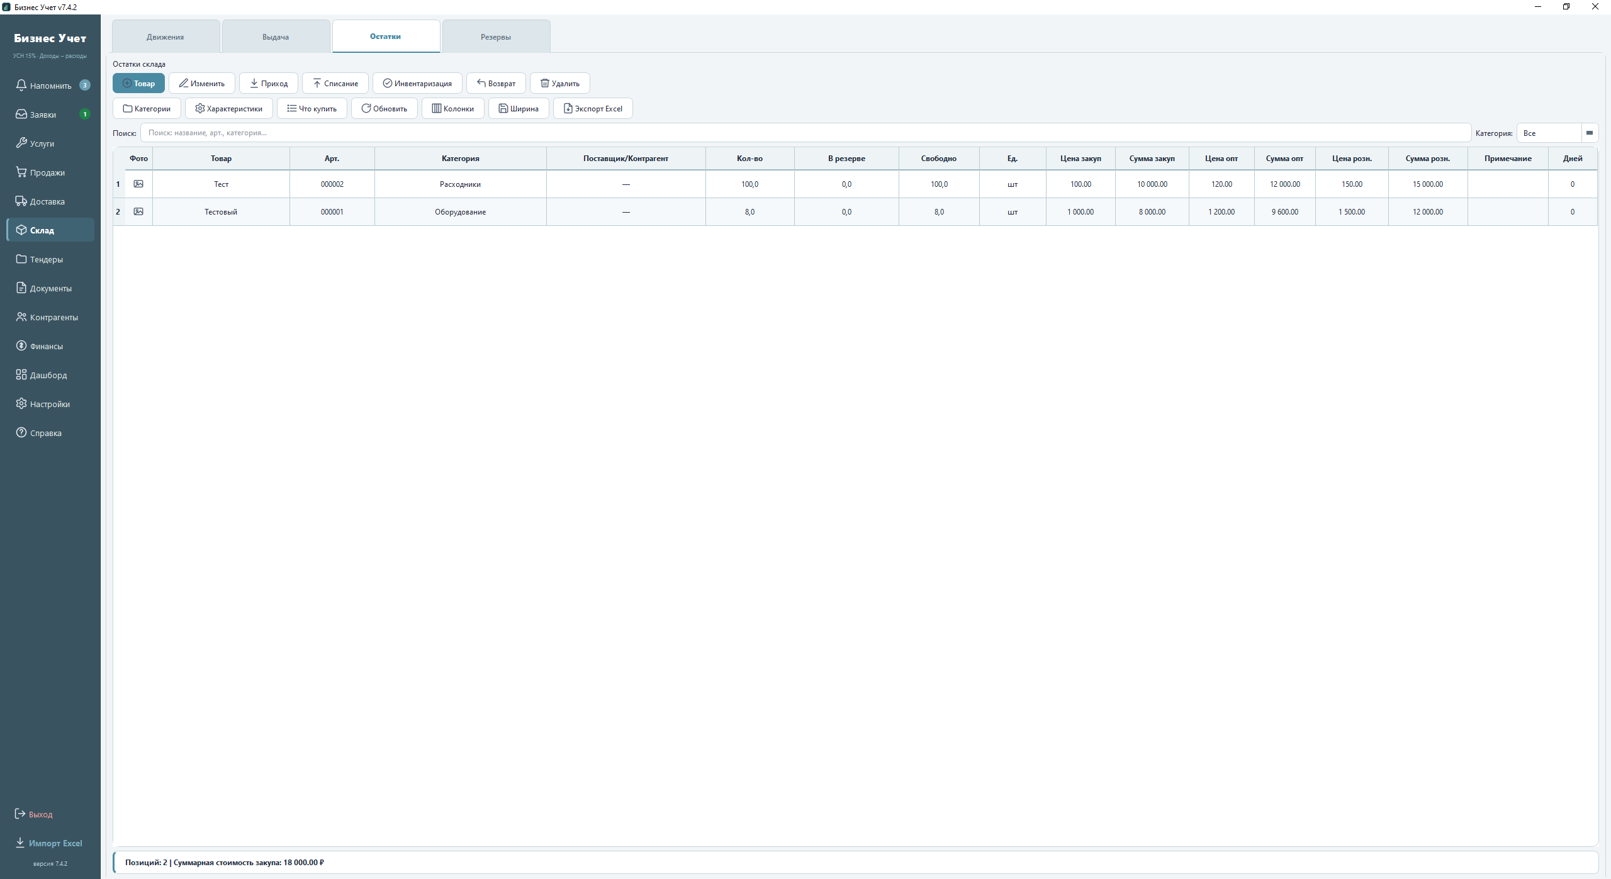Screen dimensions: 1611x879
Task: Open the Тендеры section
Action: (50, 259)
